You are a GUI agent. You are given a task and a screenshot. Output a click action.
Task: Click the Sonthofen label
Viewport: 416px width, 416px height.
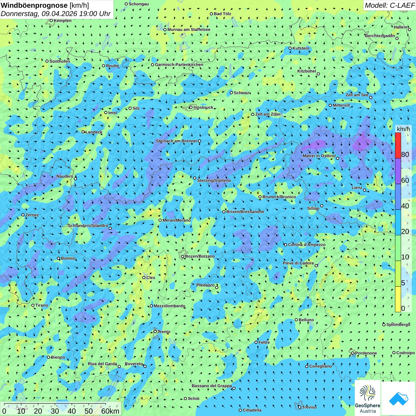coord(60,61)
